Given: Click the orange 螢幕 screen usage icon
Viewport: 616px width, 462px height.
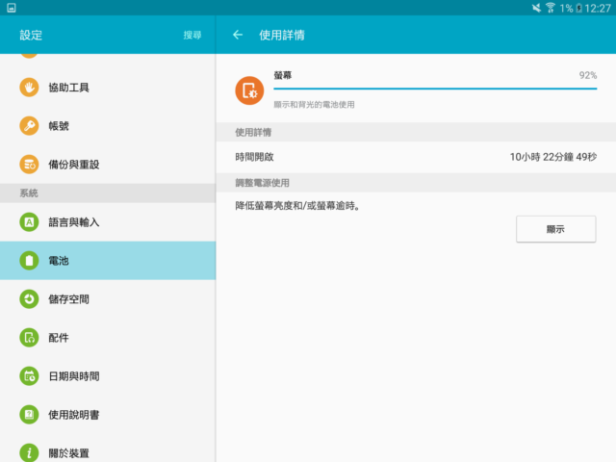Looking at the screenshot, I should (249, 90).
